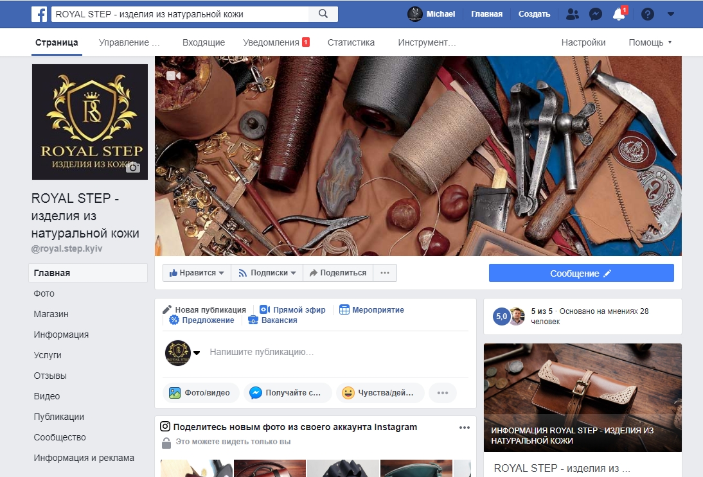
Task: Start a Прямой эфир live video
Action: pyautogui.click(x=293, y=309)
